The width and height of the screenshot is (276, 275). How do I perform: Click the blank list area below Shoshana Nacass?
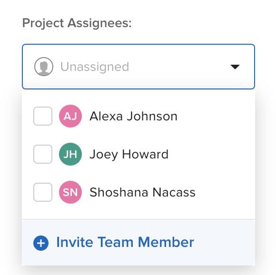click(138, 211)
